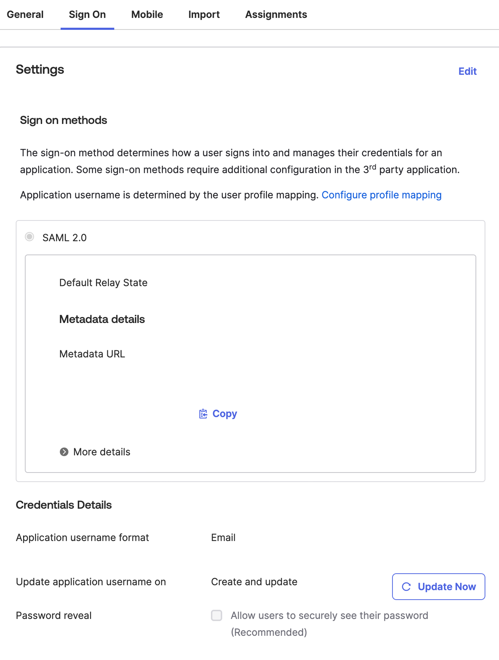Click the Copy metadata URL link
The width and height of the screenshot is (499, 660).
(225, 414)
